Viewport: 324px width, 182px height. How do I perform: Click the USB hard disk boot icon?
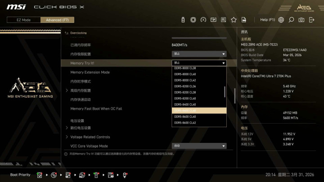tap(68, 175)
